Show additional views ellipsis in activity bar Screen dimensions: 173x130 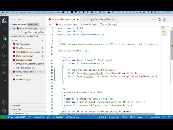point(4,80)
